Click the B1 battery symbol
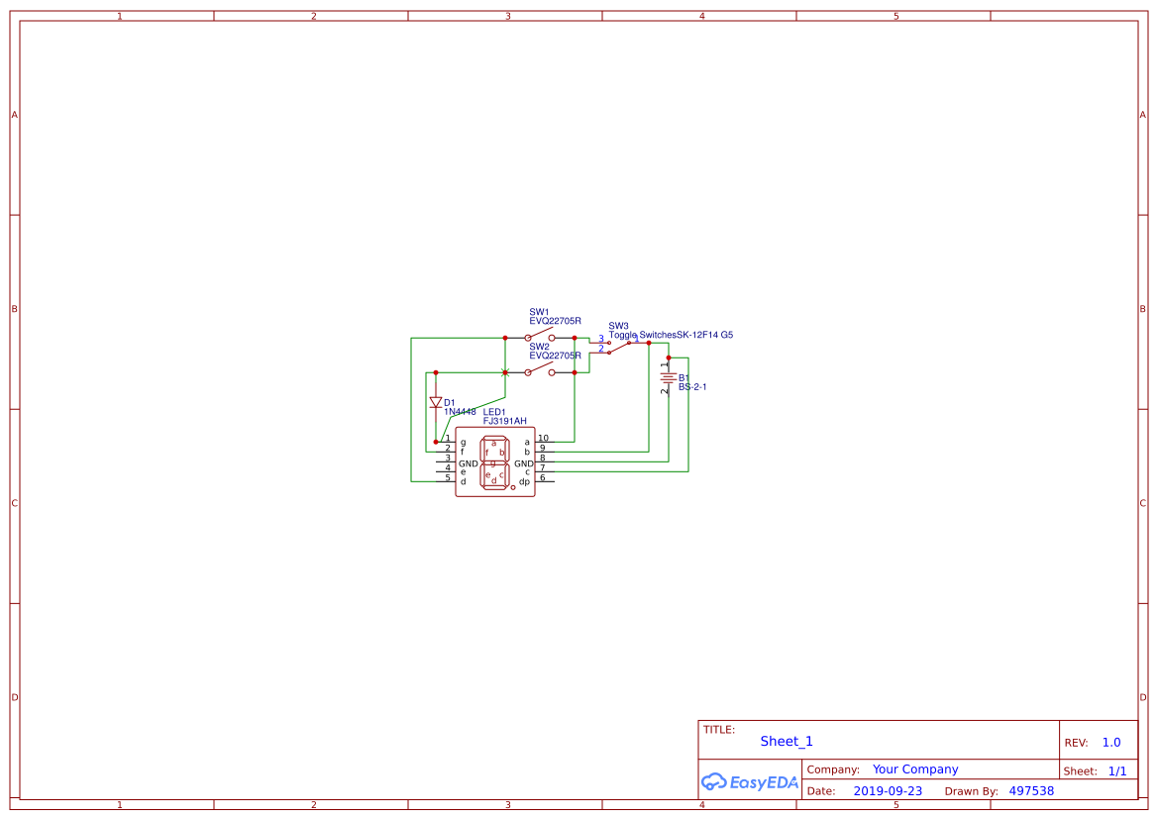 [669, 378]
